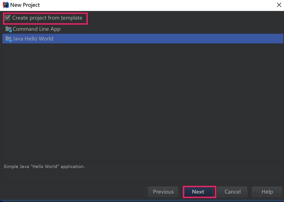The height and width of the screenshot is (202, 284).
Task: Click the Command Line App folder icon
Action: pos(9,29)
